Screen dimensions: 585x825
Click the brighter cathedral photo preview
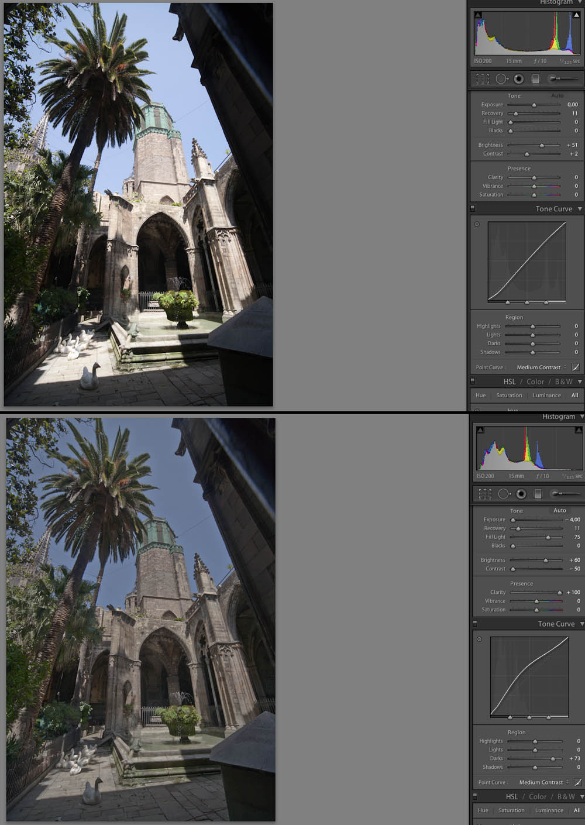(138, 204)
